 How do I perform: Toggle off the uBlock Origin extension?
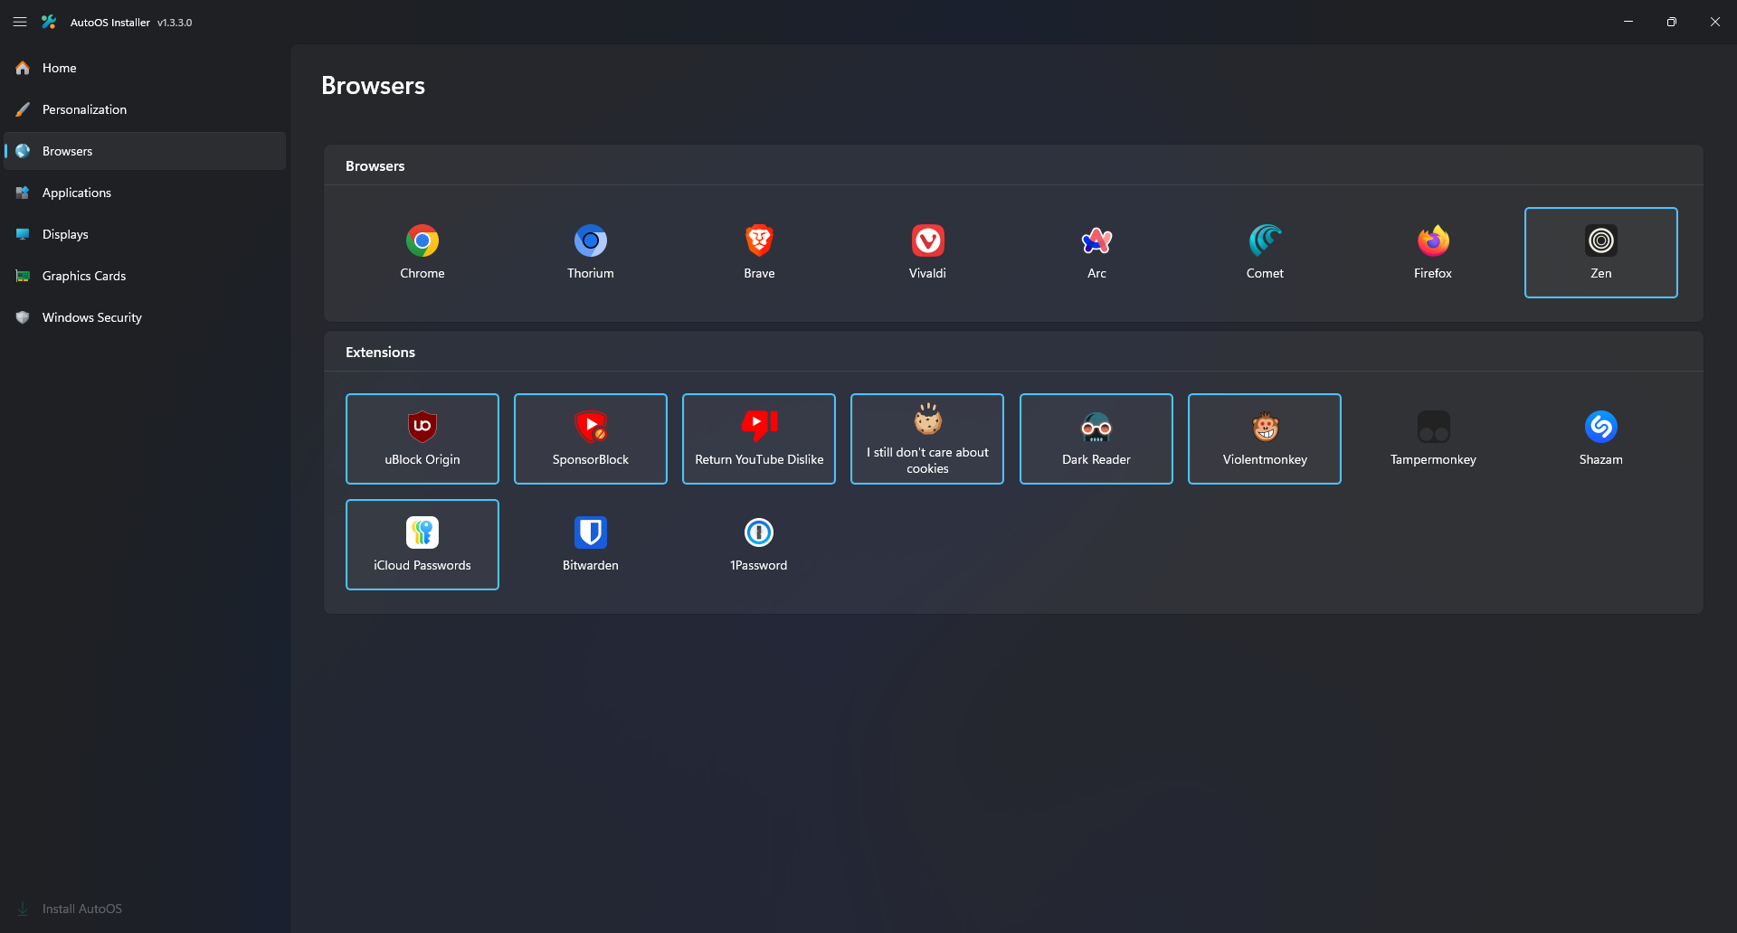[422, 438]
